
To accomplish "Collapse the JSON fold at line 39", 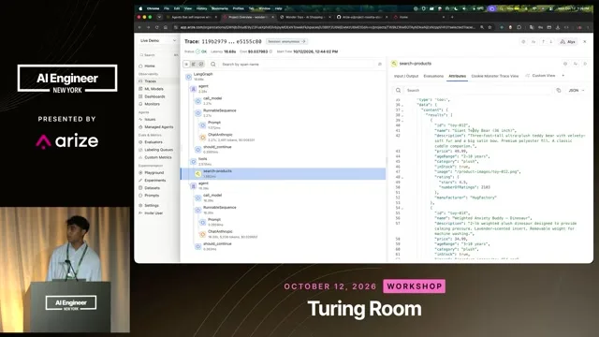I will pos(402,121).
